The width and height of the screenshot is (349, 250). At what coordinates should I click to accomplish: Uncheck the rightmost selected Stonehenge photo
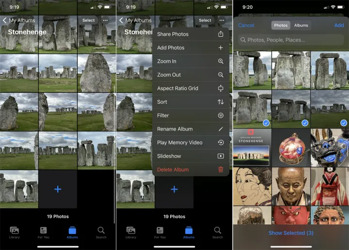coord(330,109)
